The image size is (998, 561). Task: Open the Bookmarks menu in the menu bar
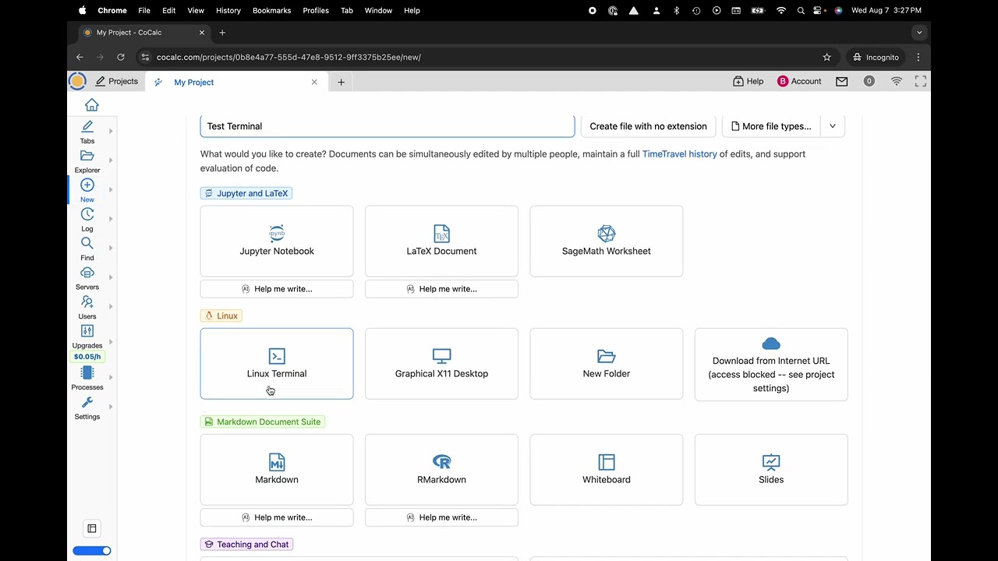pyautogui.click(x=271, y=10)
